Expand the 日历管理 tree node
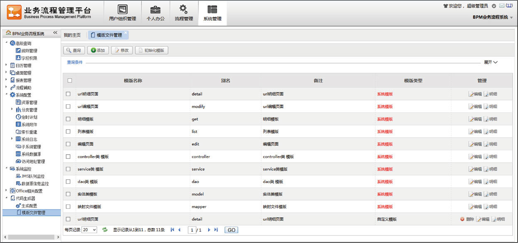The width and height of the screenshot is (518, 243). click(x=6, y=65)
